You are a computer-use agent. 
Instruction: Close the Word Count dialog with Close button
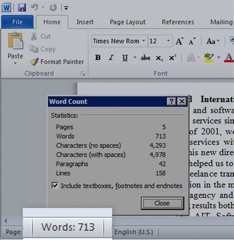pyautogui.click(x=162, y=203)
